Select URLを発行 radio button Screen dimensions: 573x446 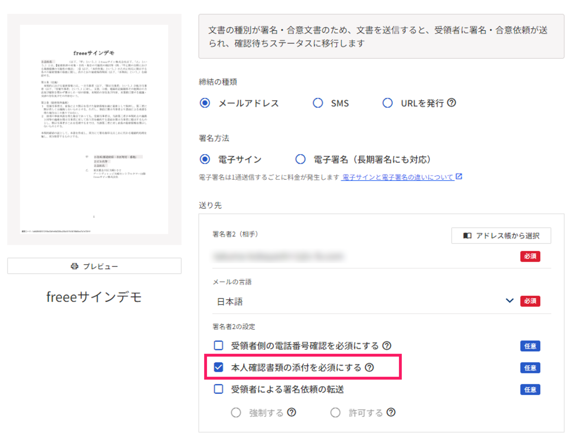(x=388, y=103)
